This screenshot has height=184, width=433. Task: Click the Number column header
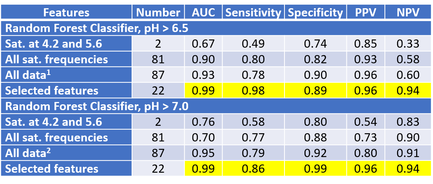pos(158,13)
